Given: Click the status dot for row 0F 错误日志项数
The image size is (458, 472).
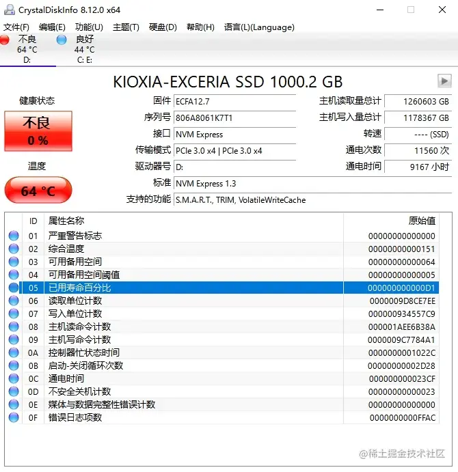Looking at the screenshot, I should (14, 417).
